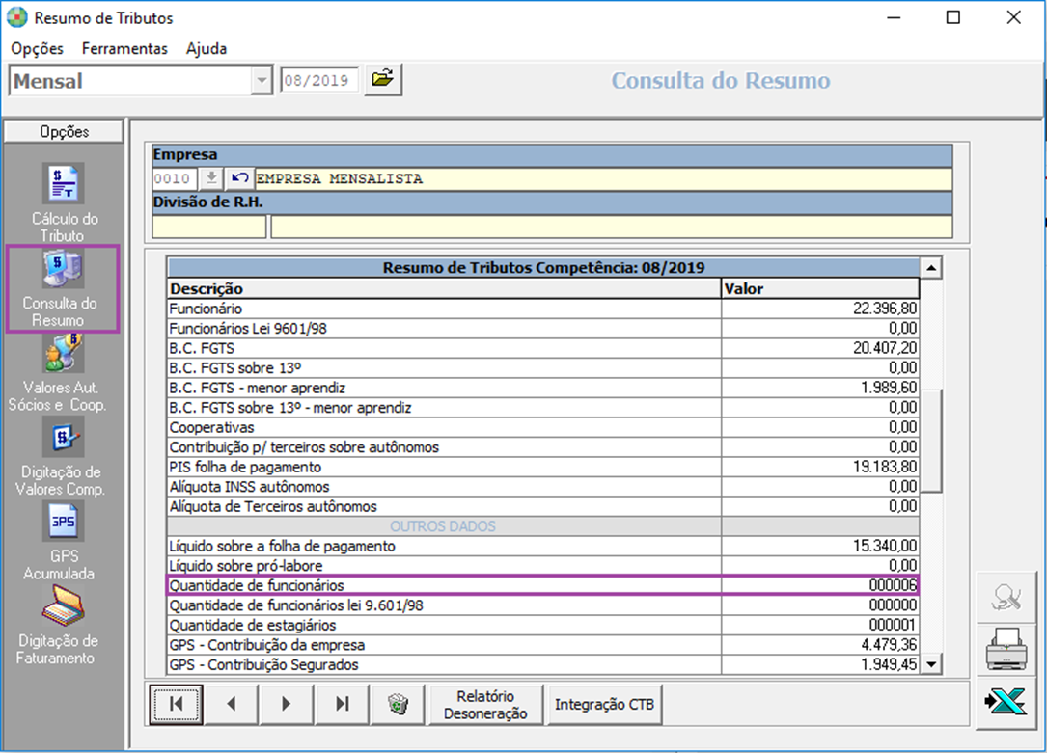Select B.C. FGTS - menor aprendiz row
The height and width of the screenshot is (753, 1047).
pyautogui.click(x=543, y=388)
